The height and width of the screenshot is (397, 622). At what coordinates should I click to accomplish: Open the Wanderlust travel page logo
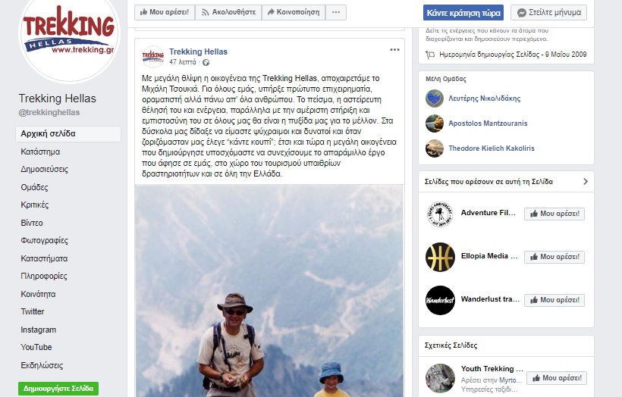click(440, 300)
